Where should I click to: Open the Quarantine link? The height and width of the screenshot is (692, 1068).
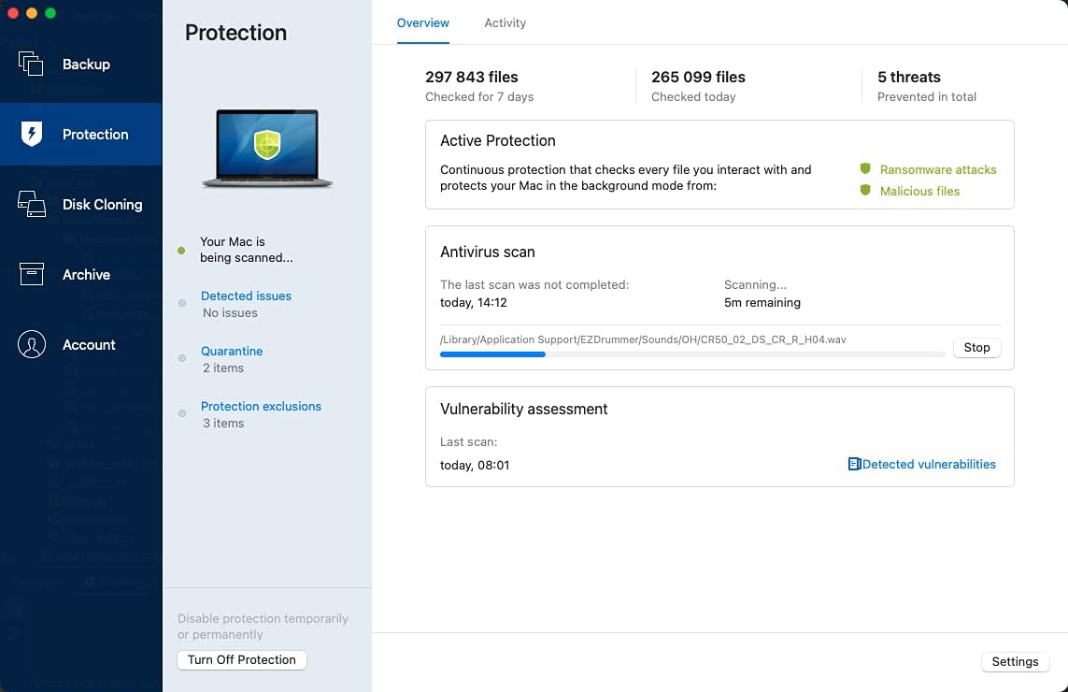pos(232,351)
